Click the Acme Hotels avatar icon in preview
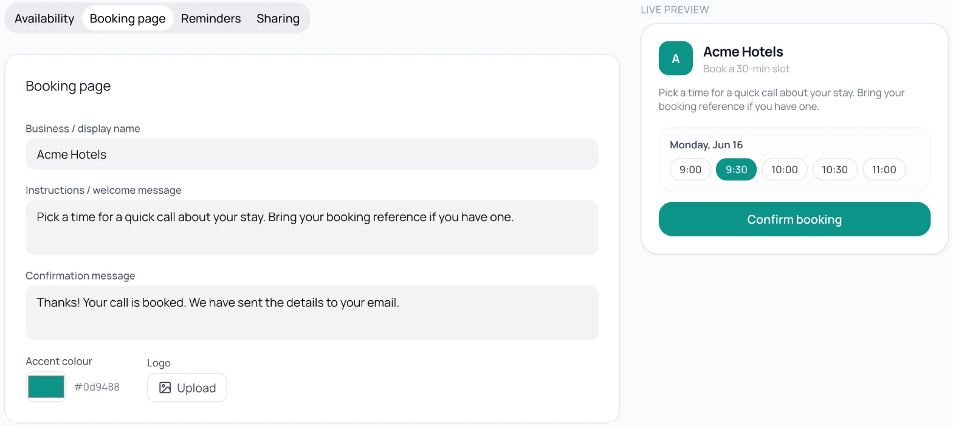This screenshot has width=953, height=426. pos(676,58)
